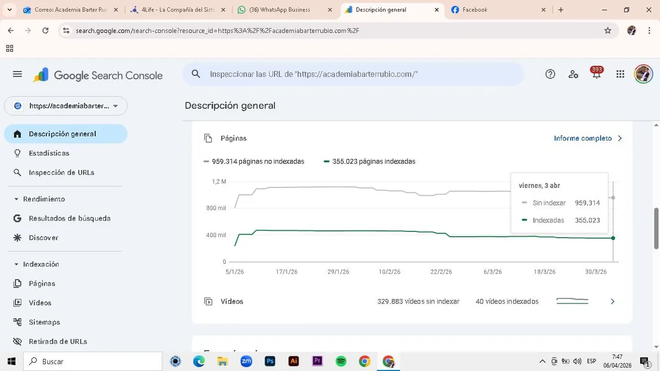Click the Vídeos card row icon

point(208,301)
